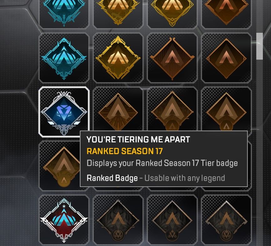Screen dimensions: 271x246
Task: Select the highlighted Ranked Season 17 silver-framed badge
Action: (64, 112)
